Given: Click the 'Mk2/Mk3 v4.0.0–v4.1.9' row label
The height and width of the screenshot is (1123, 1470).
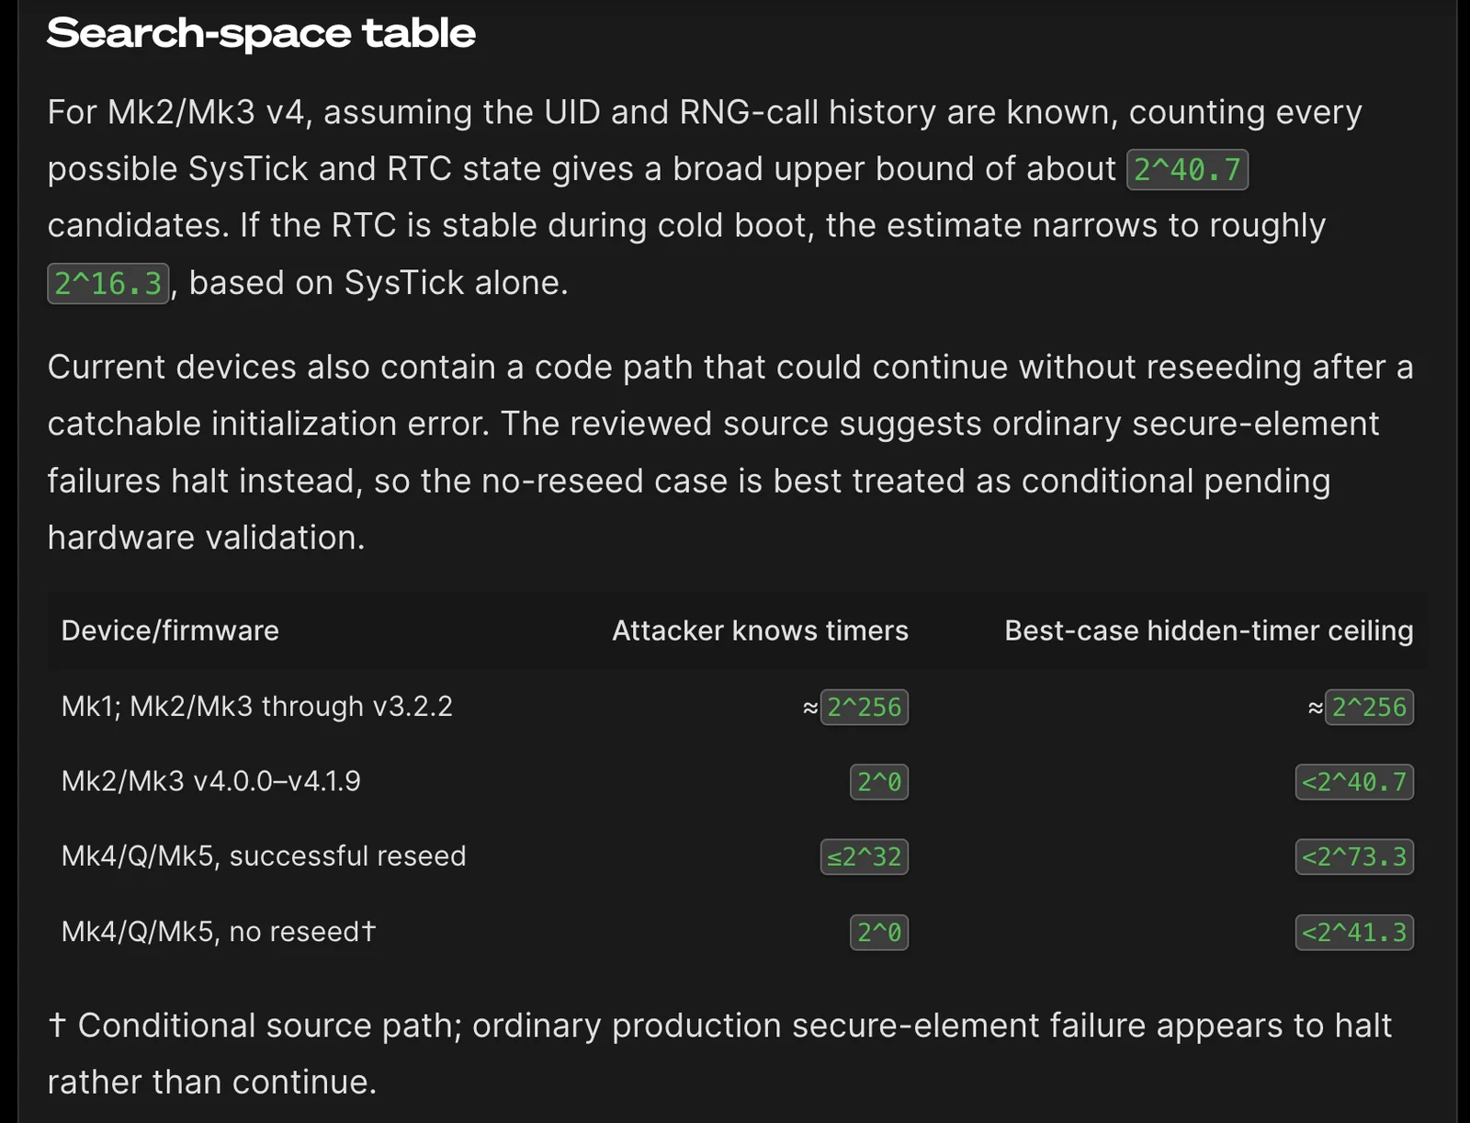Looking at the screenshot, I should pos(210,781).
